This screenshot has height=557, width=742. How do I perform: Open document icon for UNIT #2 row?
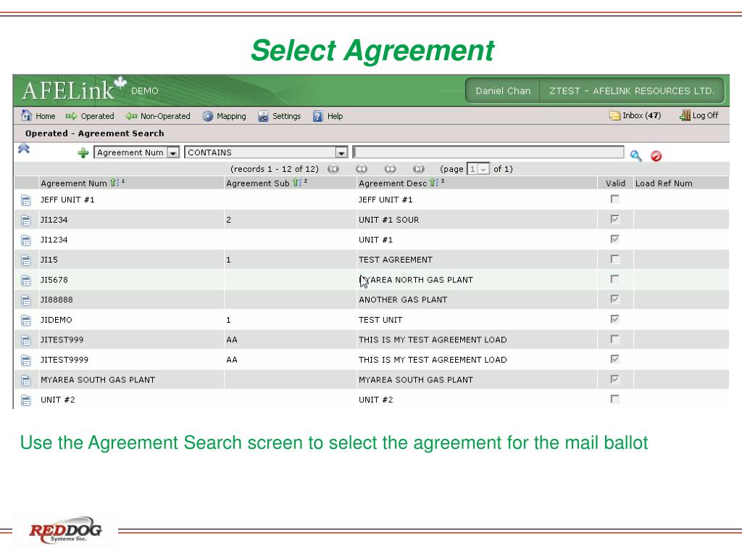[26, 400]
